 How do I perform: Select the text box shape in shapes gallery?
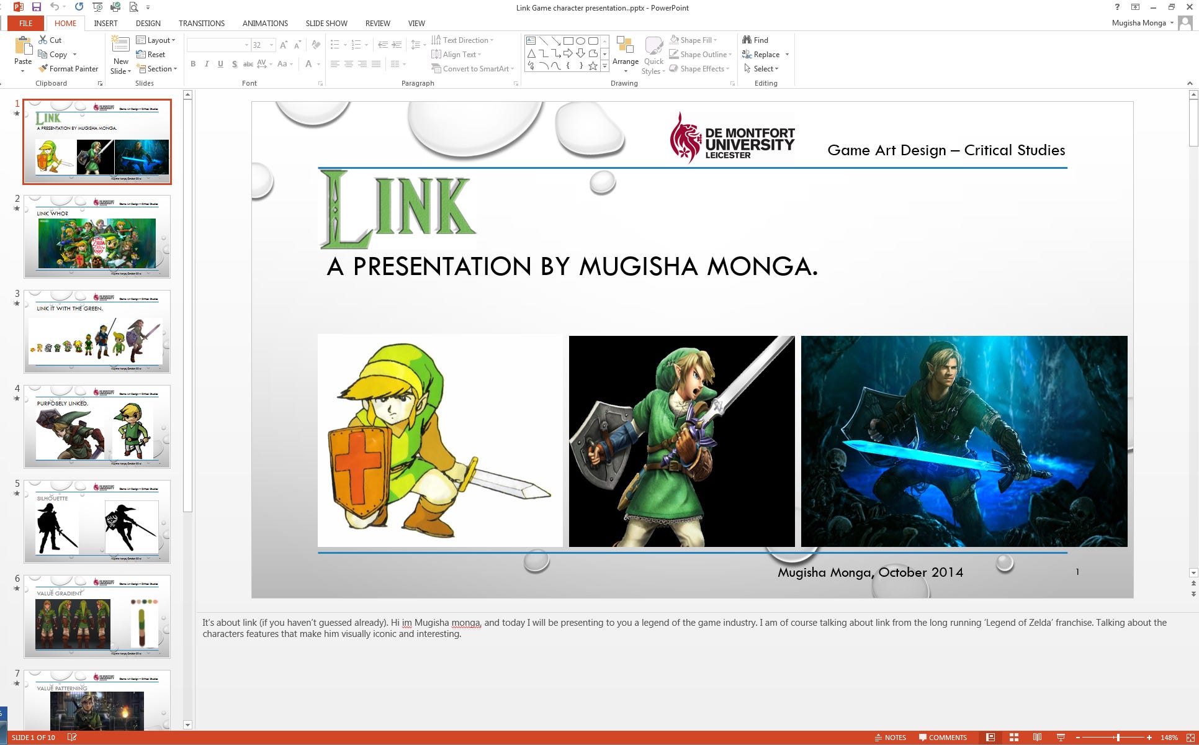[x=531, y=40]
